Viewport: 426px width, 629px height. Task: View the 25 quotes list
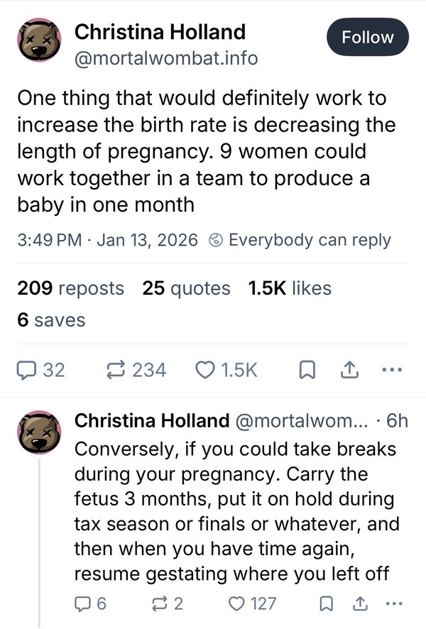tap(186, 288)
